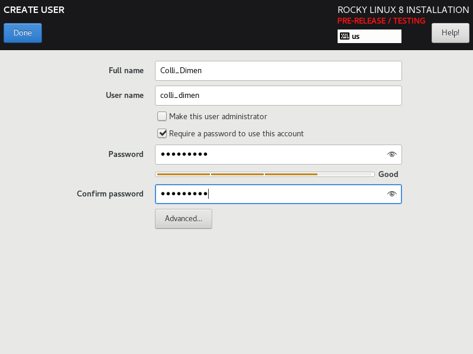Image resolution: width=473 pixels, height=354 pixels.
Task: Click the Good strength label
Action: pyautogui.click(x=388, y=174)
